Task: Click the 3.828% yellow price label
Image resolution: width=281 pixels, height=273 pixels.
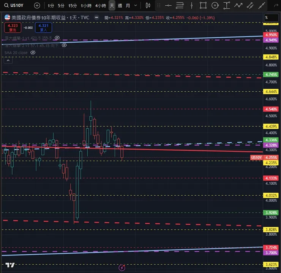Action: pos(271,230)
